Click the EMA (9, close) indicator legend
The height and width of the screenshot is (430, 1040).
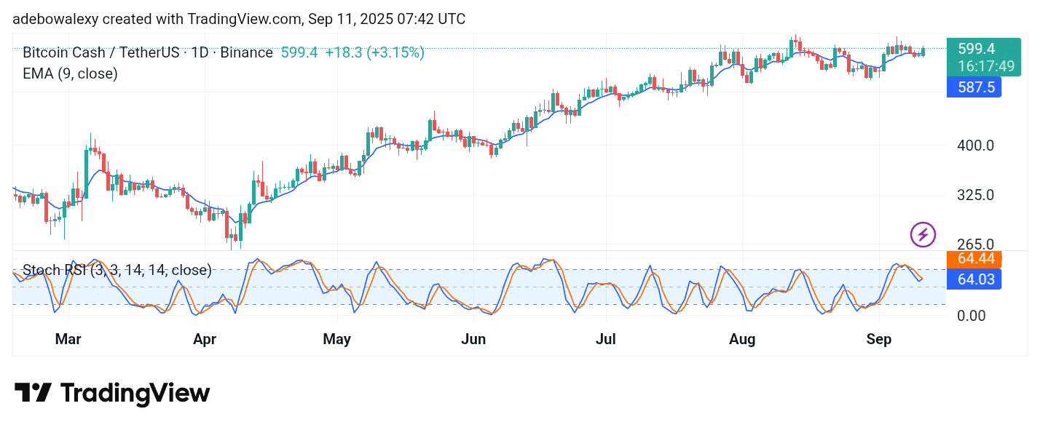point(70,73)
